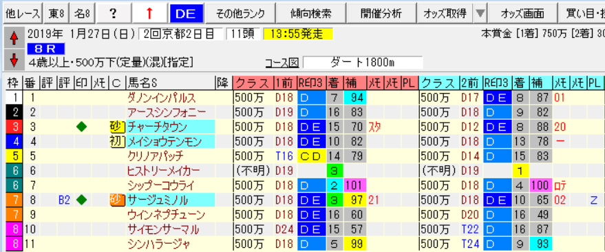
Task: Click the 印 column header
Action: coord(81,83)
